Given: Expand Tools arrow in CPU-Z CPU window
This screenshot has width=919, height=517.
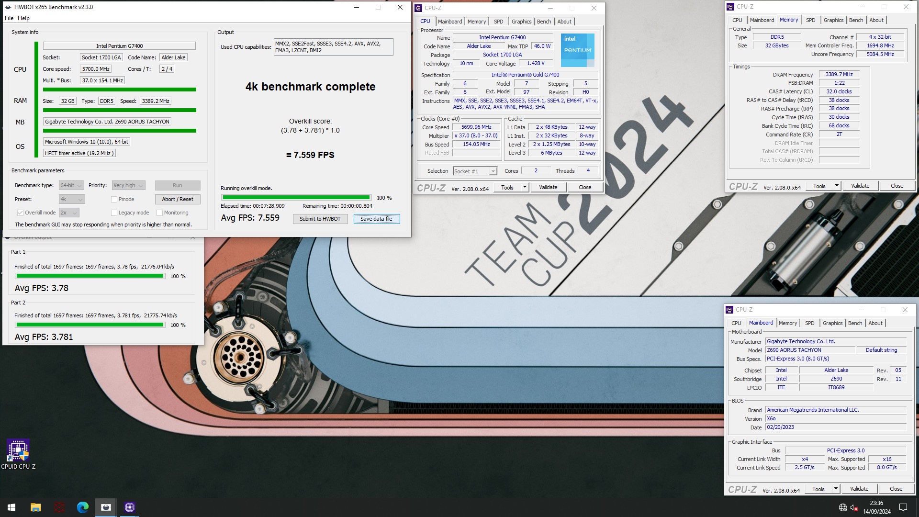Looking at the screenshot, I should (525, 187).
